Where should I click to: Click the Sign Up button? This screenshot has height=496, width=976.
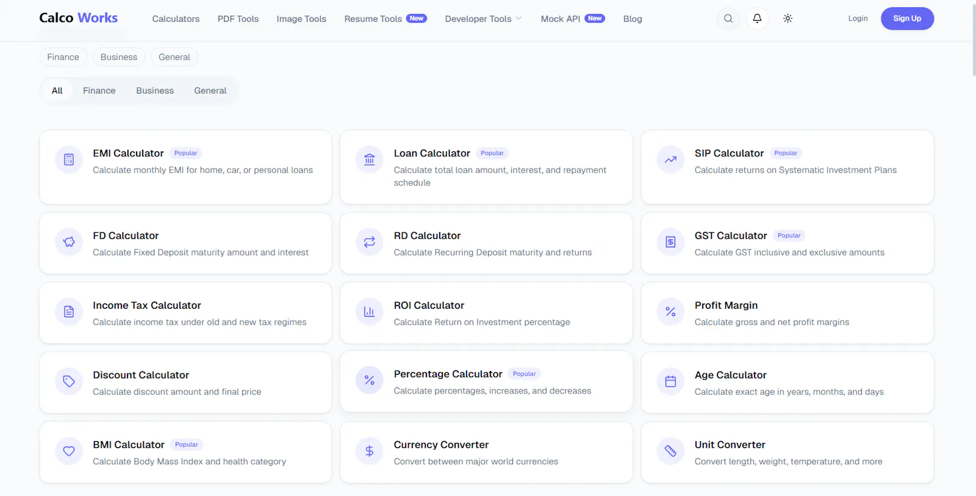(907, 18)
